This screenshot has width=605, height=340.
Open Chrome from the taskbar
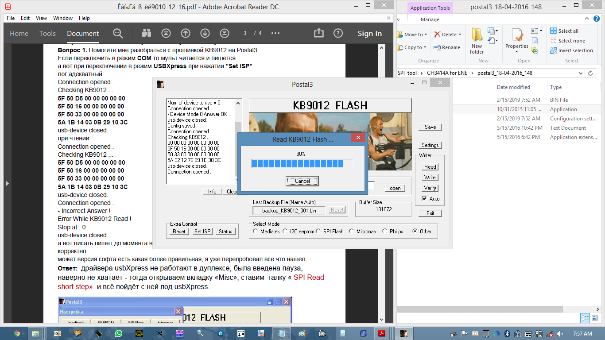17,333
